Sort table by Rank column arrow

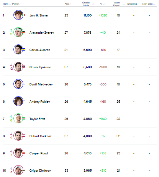(10, 4)
